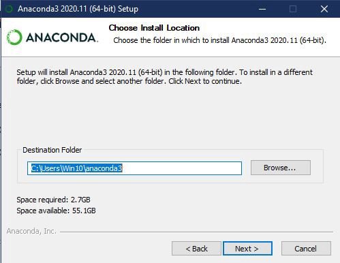Click the Space required: 2.7GB text
Viewport: 340px width, 263px height.
pos(53,200)
